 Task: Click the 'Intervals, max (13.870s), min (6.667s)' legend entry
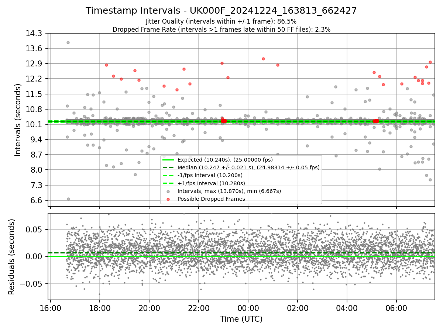tap(229, 191)
